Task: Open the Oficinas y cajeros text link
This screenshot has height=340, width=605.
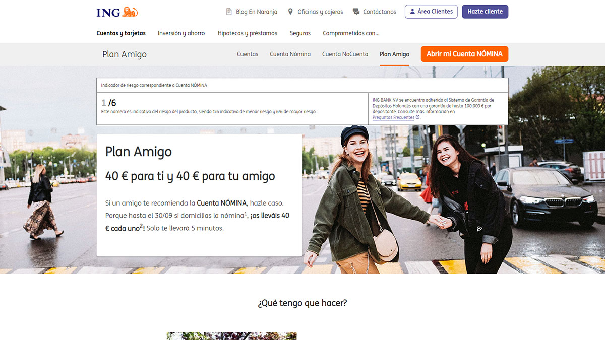Action: [320, 12]
